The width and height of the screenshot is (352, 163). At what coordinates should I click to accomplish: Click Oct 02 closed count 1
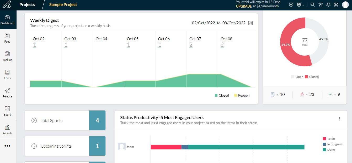click(34, 45)
